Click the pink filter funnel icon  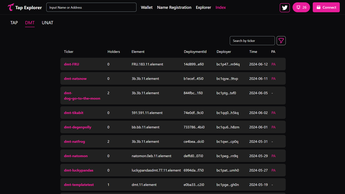pyautogui.click(x=281, y=41)
